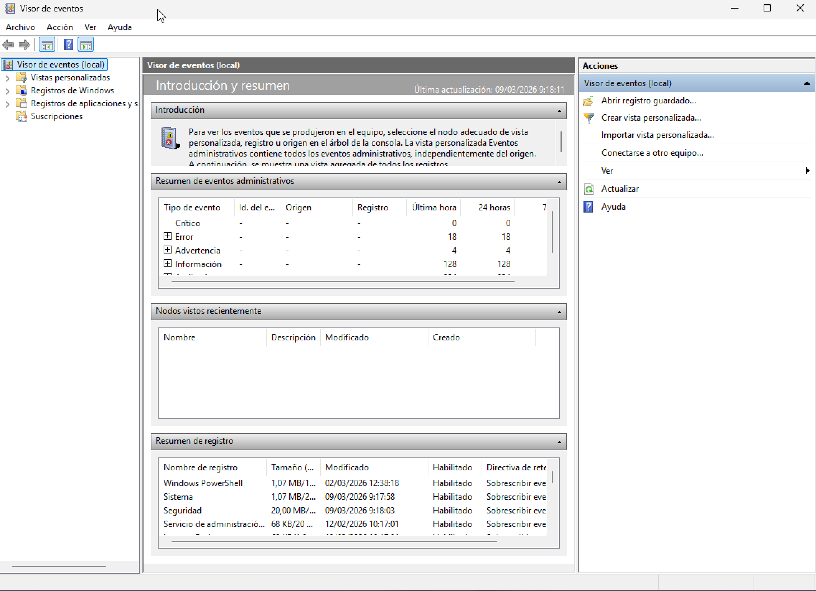
Task: Select the Suscripciones tree item
Action: [x=56, y=116]
